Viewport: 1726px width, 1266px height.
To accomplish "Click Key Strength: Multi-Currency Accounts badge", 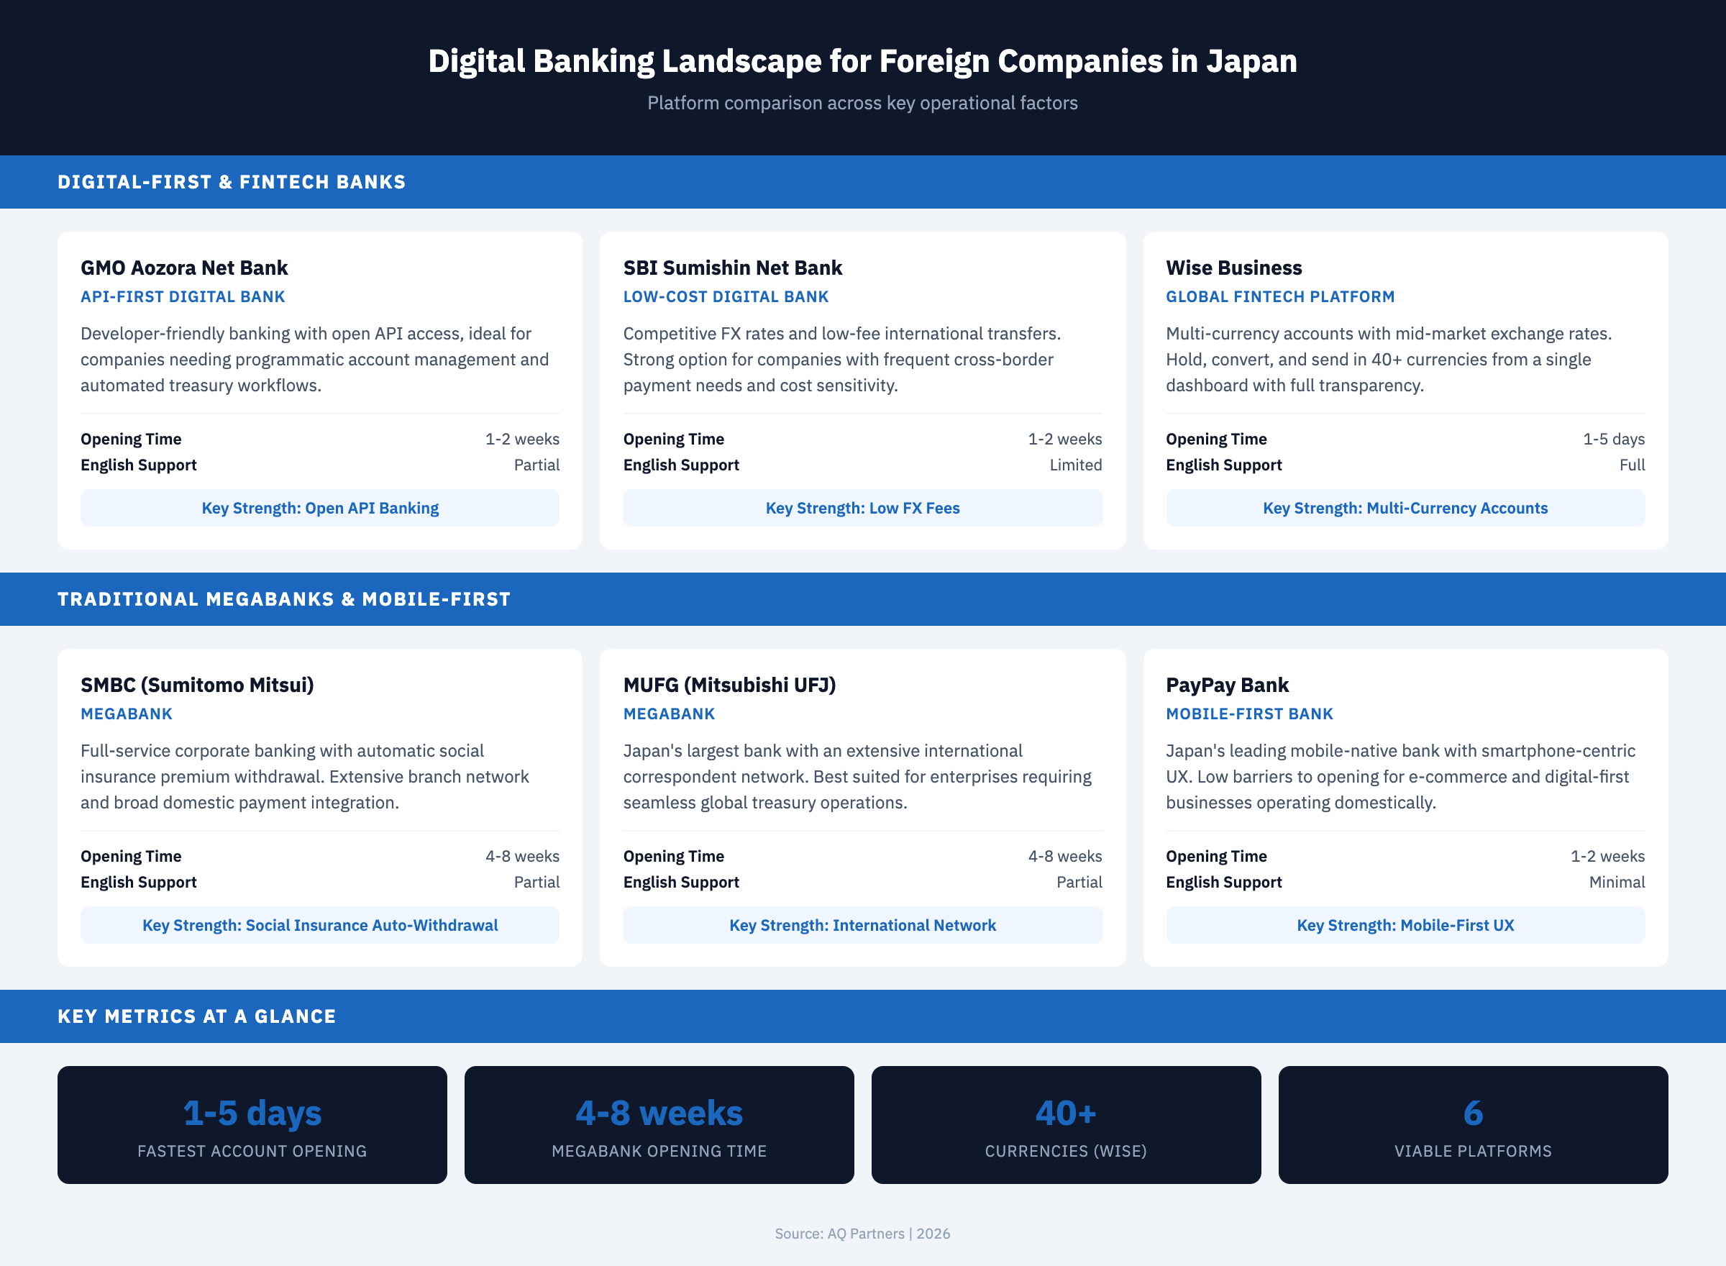I will (1405, 508).
